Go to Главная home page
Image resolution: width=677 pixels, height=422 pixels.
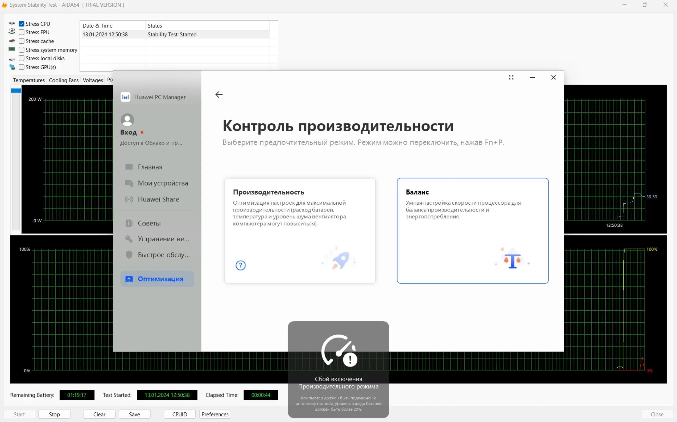150,167
